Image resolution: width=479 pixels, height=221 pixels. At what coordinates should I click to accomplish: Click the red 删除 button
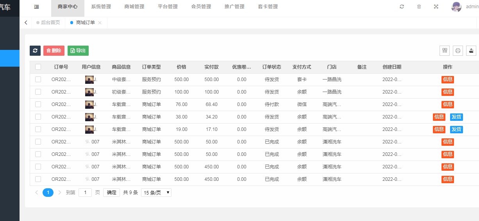coord(54,51)
